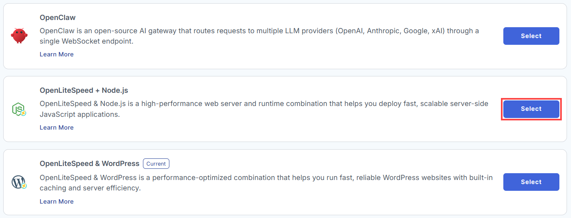Click the Node.js web server description text

click(x=264, y=109)
